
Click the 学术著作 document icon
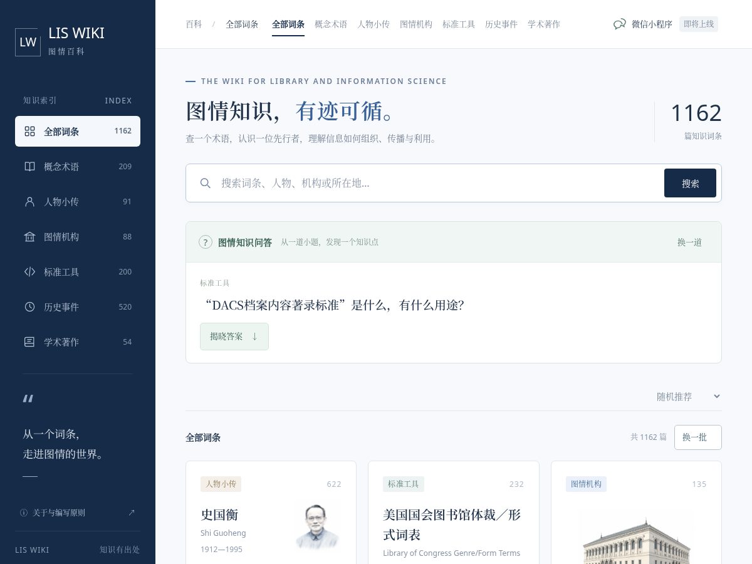[29, 342]
